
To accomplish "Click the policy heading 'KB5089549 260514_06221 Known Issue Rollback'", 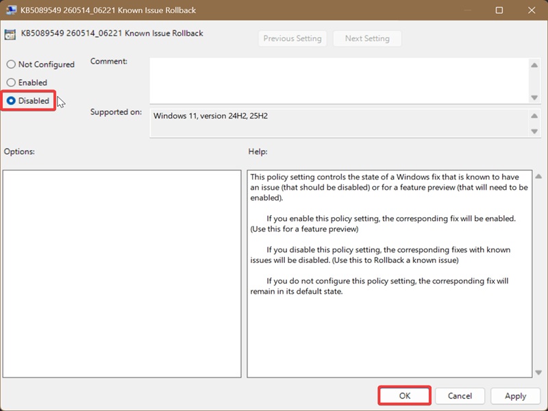I will click(112, 33).
